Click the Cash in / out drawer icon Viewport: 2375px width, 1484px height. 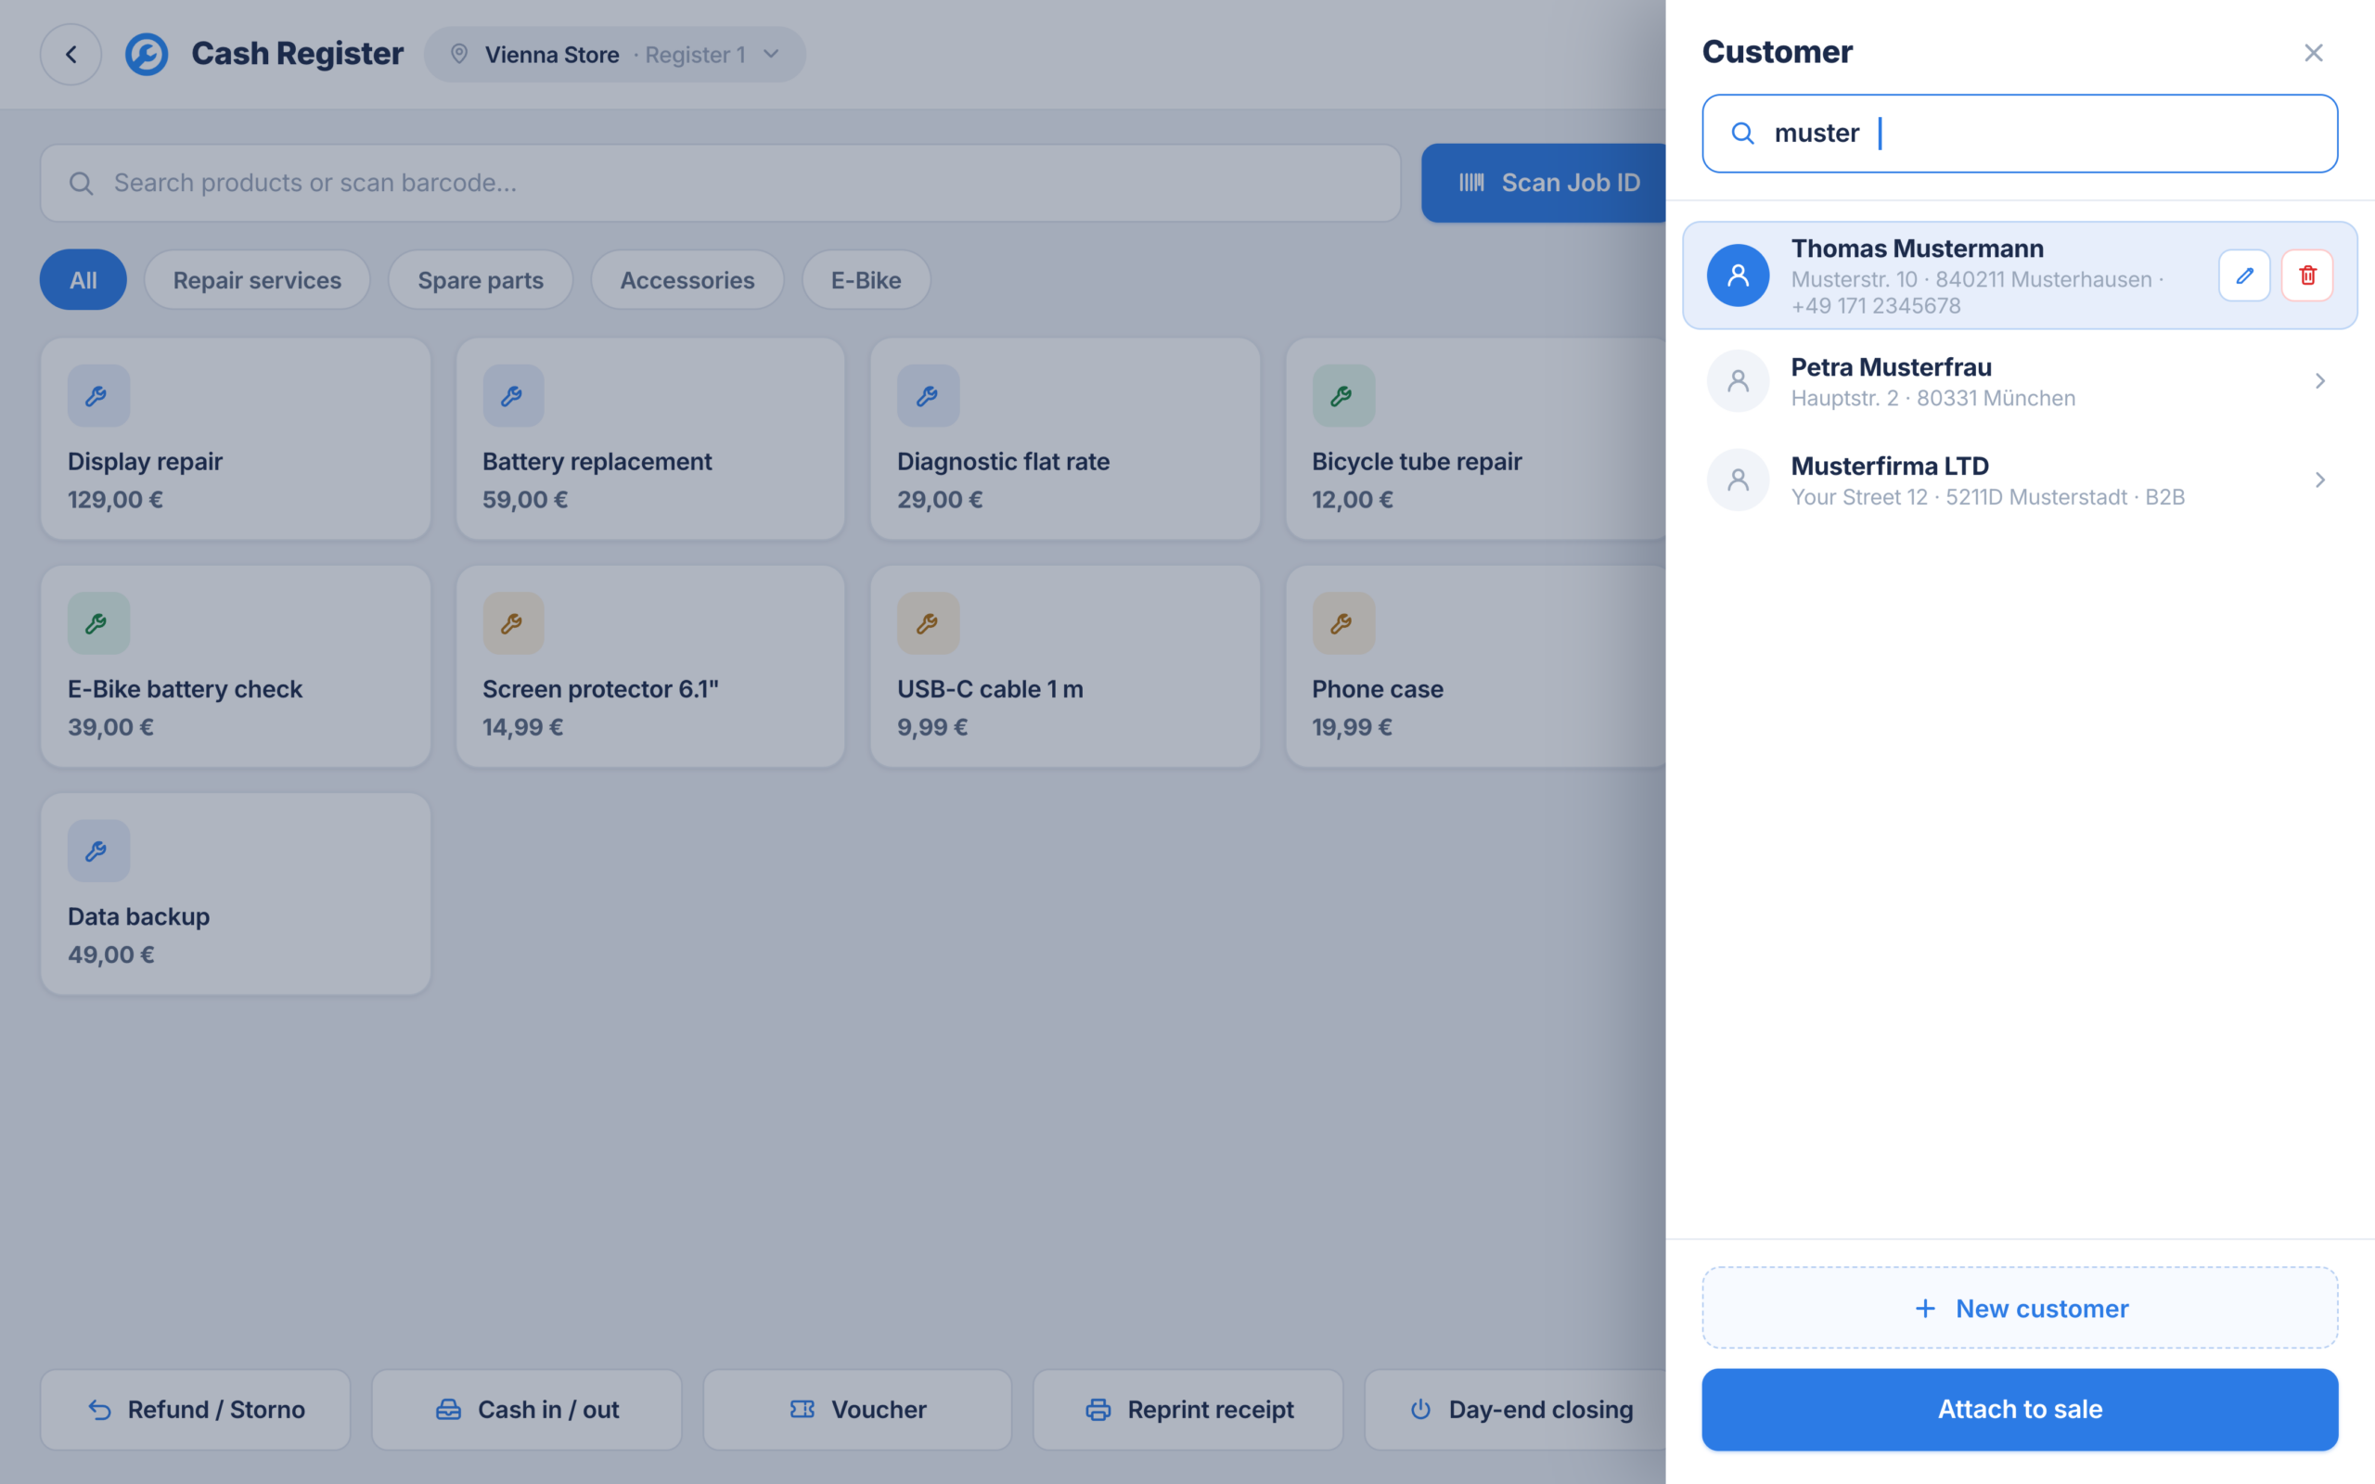click(x=448, y=1410)
